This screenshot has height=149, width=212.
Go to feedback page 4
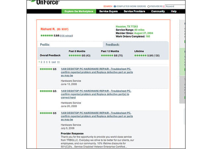point(47,62)
